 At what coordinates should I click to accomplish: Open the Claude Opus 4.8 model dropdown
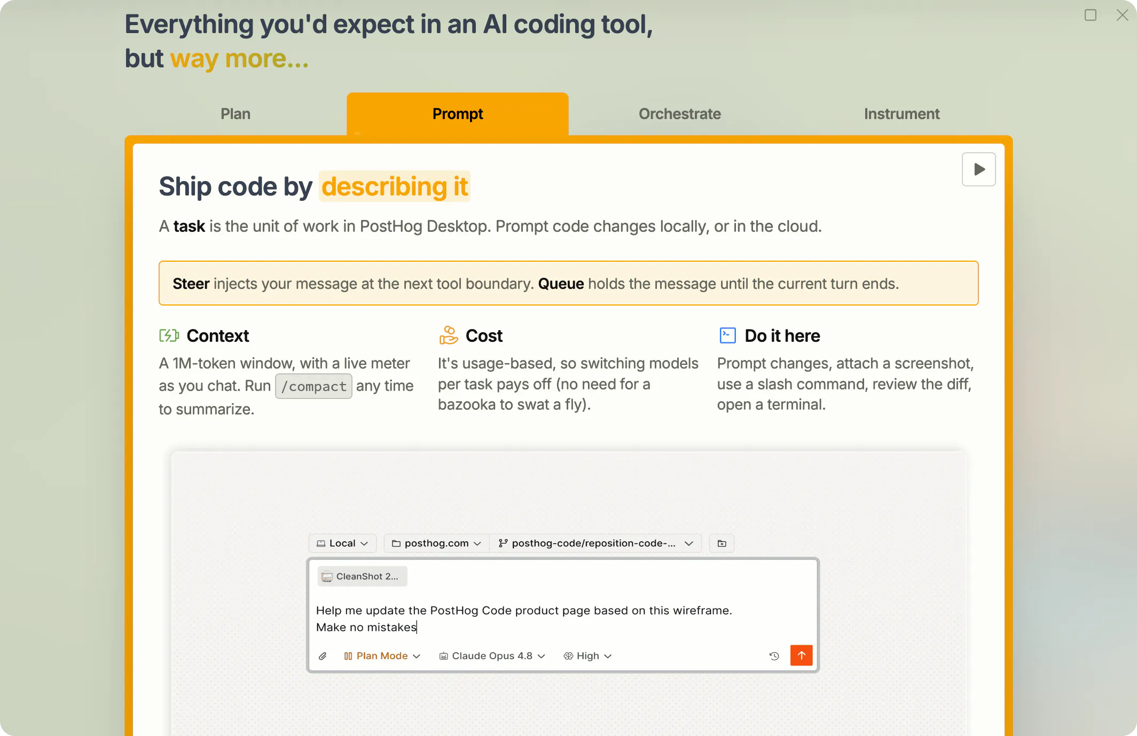point(492,656)
